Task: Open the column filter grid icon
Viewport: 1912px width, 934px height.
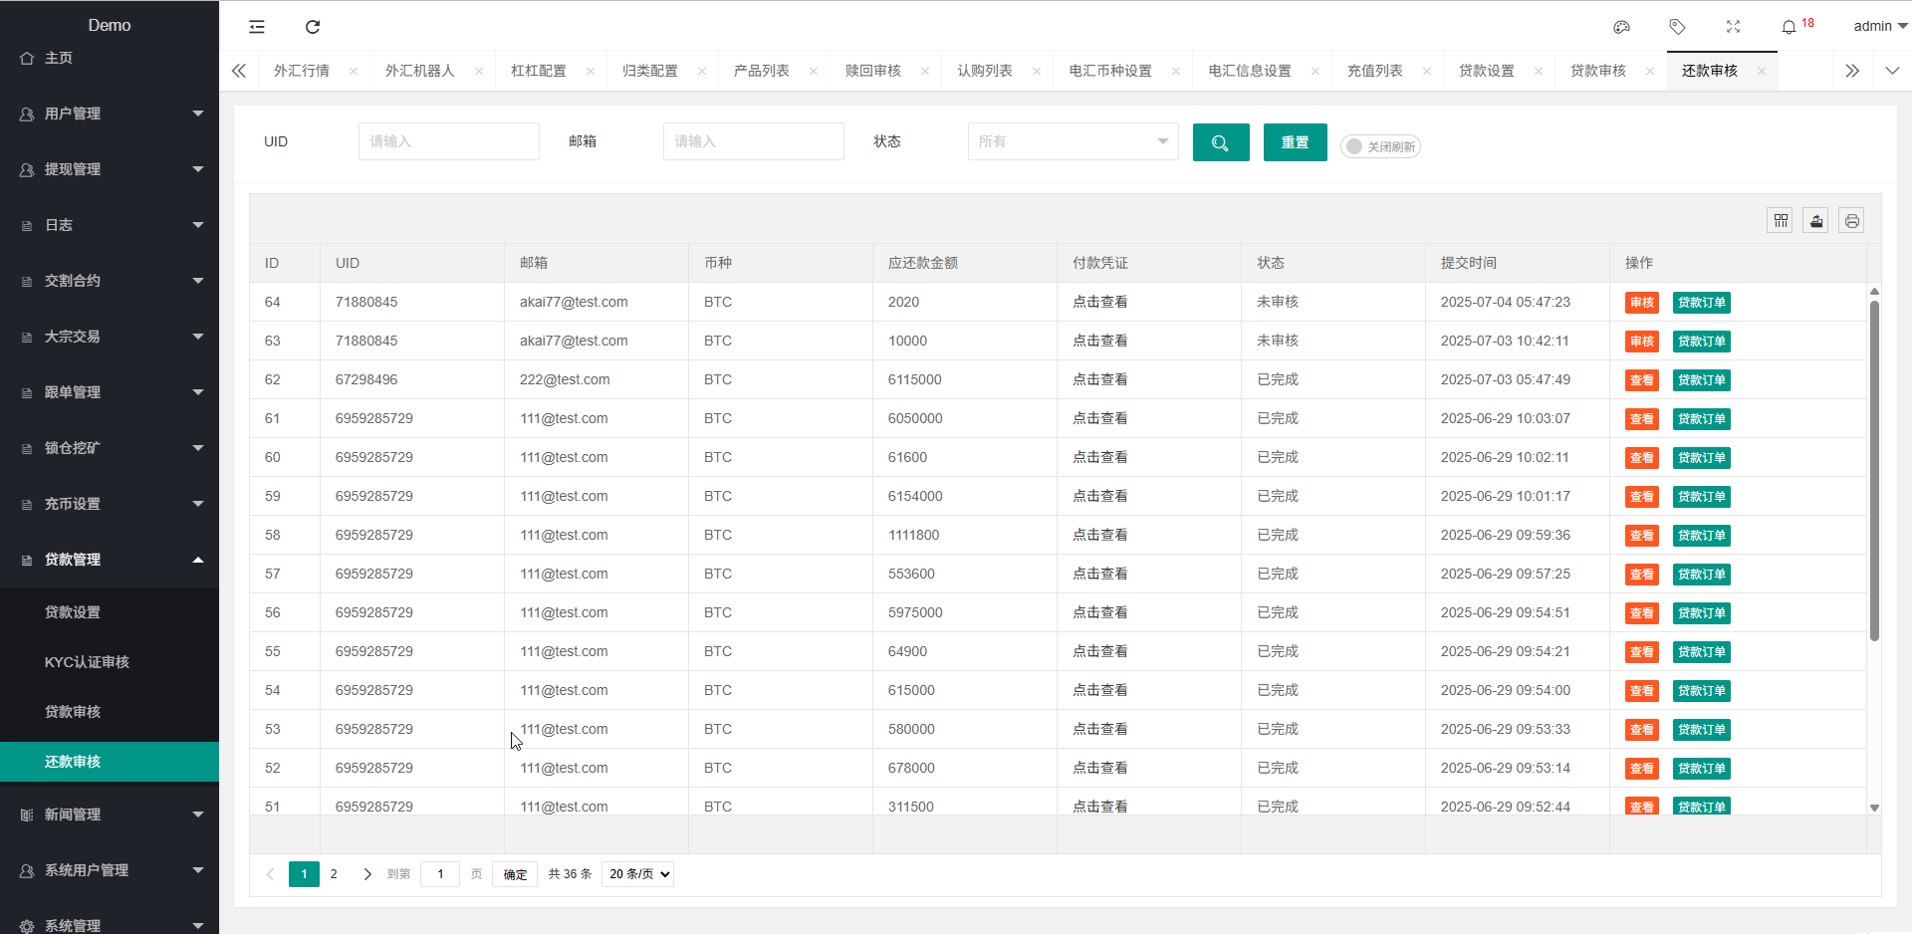Action: [x=1781, y=221]
